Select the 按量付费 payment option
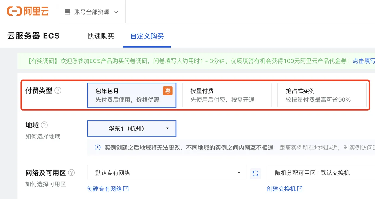The image size is (375, 199). click(x=227, y=95)
